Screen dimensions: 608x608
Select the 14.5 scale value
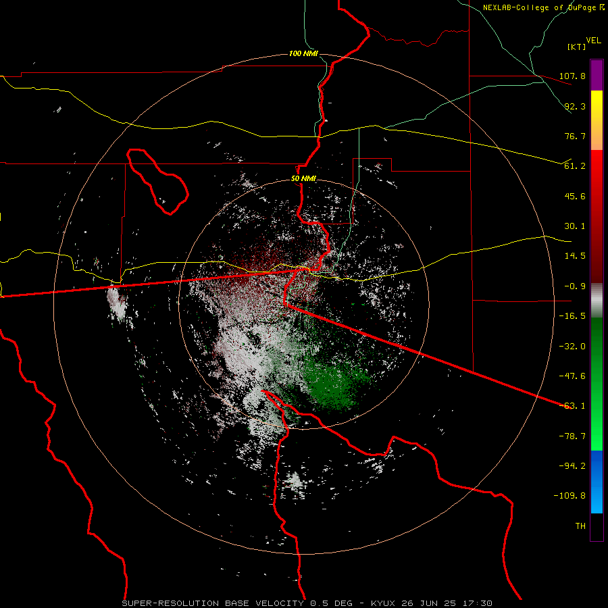(575, 256)
